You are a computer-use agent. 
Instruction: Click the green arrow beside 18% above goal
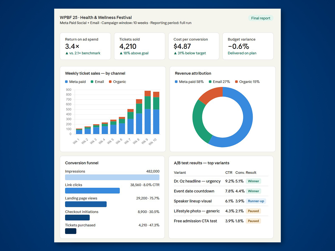click(x=121, y=53)
